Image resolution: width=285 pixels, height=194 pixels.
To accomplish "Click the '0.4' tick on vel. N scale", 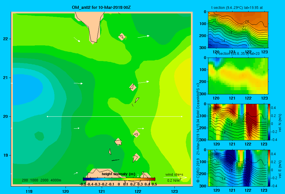I will (273, 108).
